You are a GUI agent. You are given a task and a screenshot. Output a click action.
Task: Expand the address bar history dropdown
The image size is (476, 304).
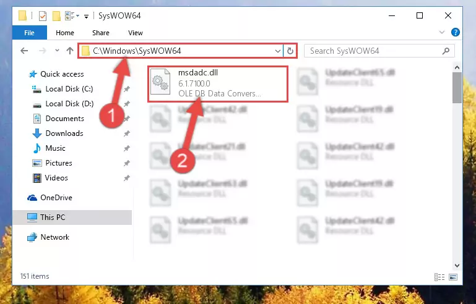(x=277, y=51)
